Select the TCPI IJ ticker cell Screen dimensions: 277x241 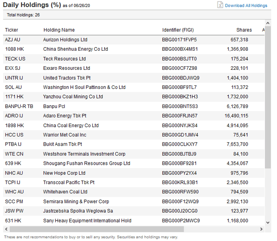pos(13,182)
